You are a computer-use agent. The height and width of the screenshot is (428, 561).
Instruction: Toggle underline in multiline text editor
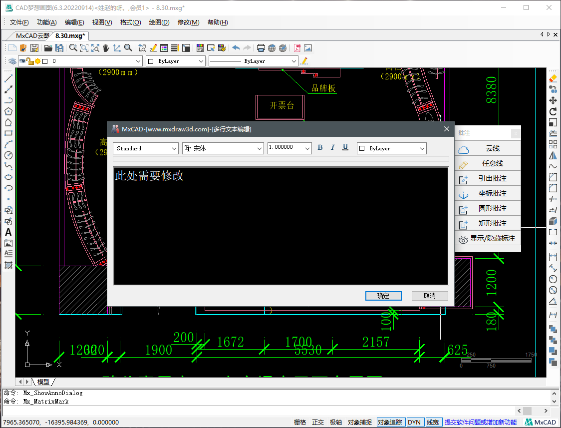345,147
